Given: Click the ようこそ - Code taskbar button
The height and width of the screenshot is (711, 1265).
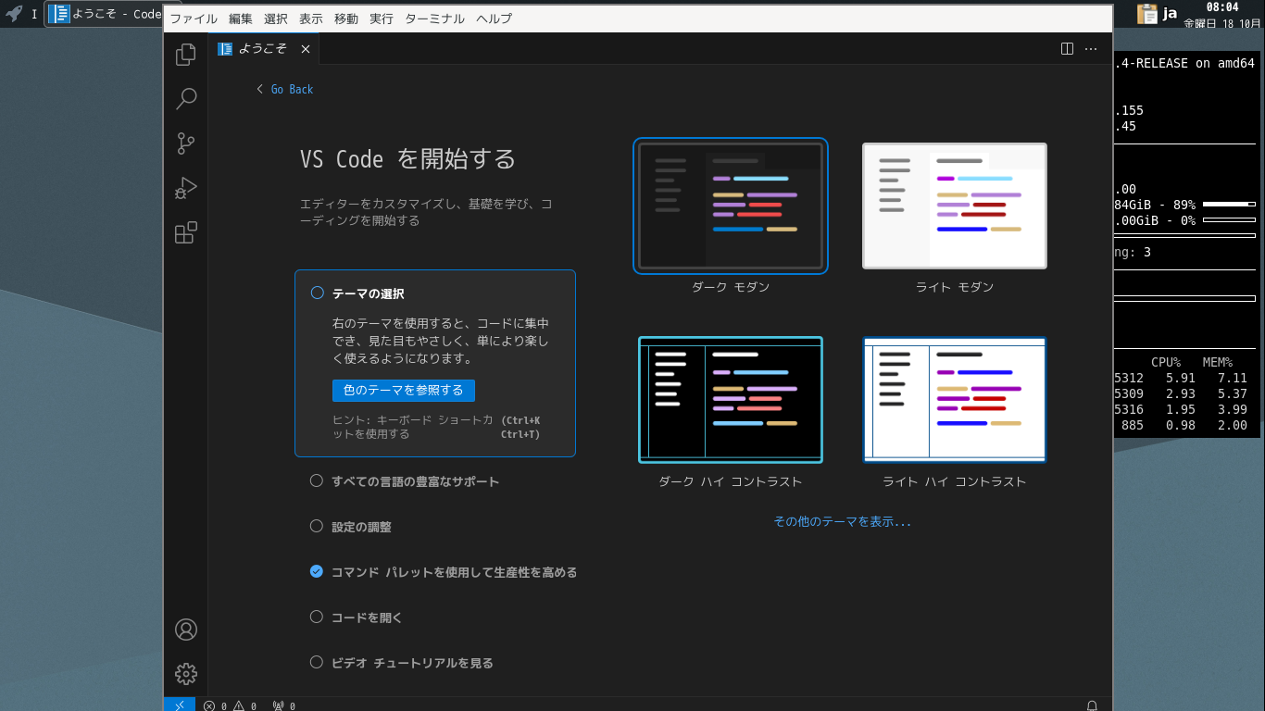Looking at the screenshot, I should [106, 14].
